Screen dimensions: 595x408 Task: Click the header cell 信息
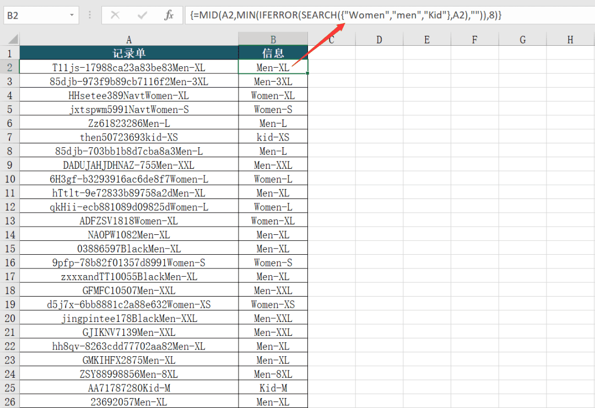pos(273,53)
